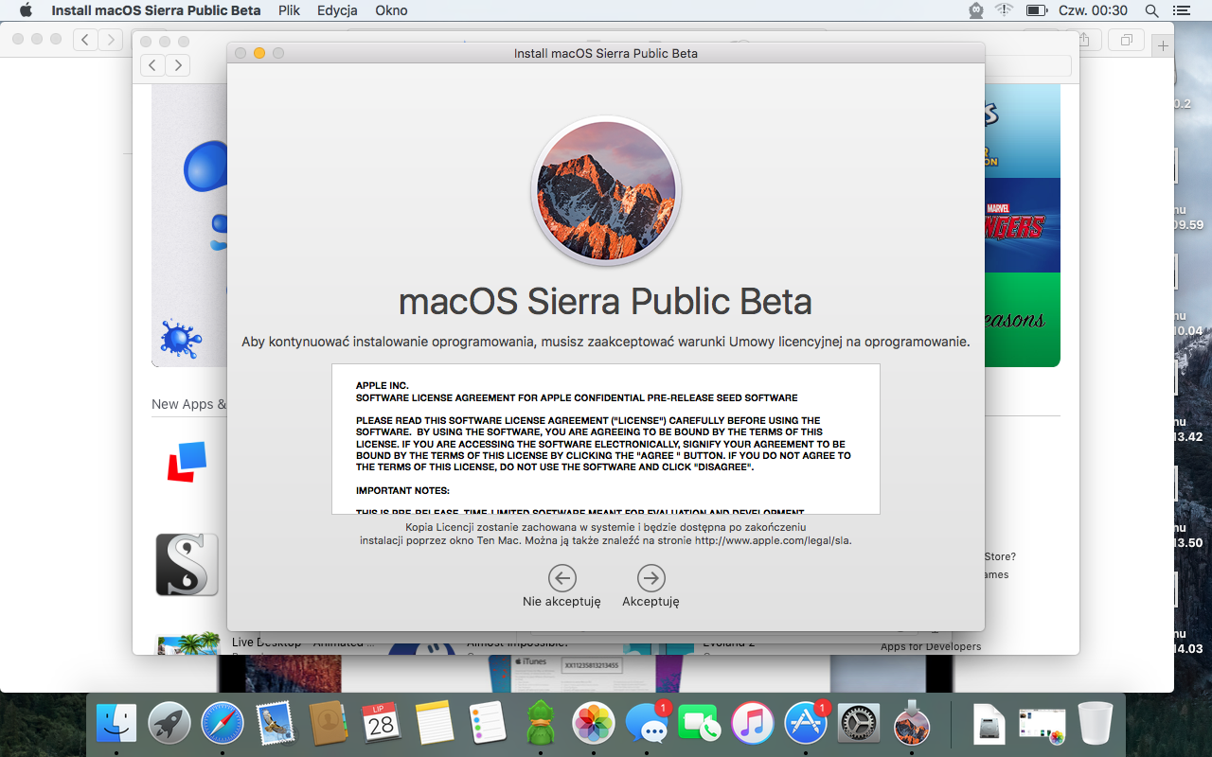The image size is (1212, 757).
Task: Click the APPLE INC. line in license
Action: (383, 386)
